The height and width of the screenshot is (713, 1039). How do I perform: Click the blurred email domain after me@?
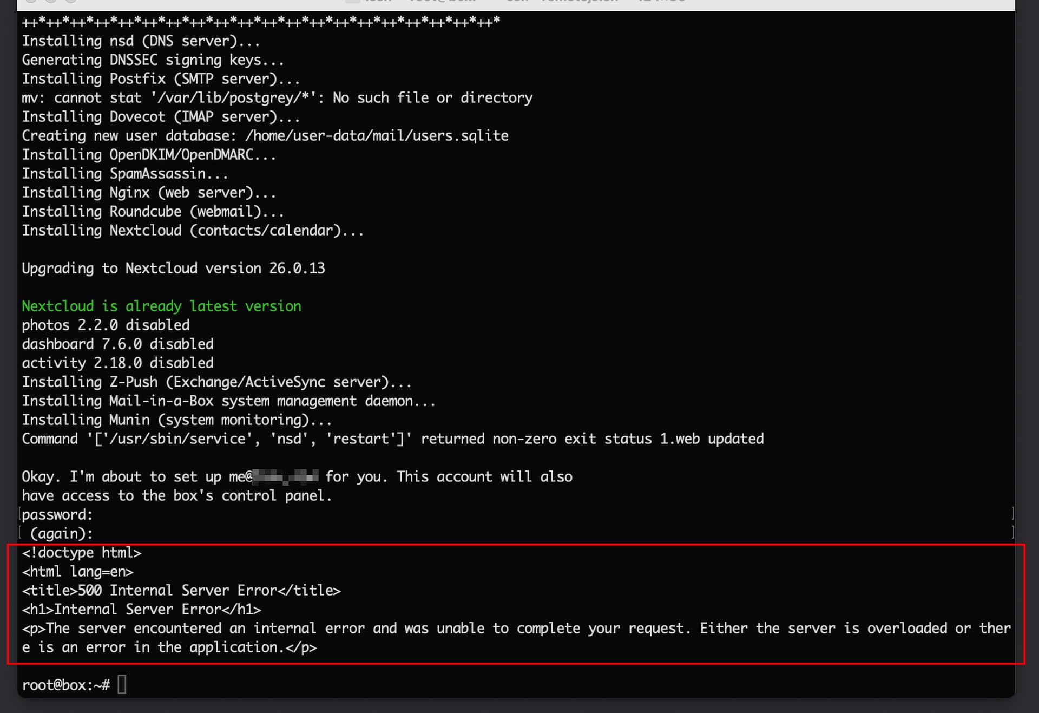(x=286, y=477)
